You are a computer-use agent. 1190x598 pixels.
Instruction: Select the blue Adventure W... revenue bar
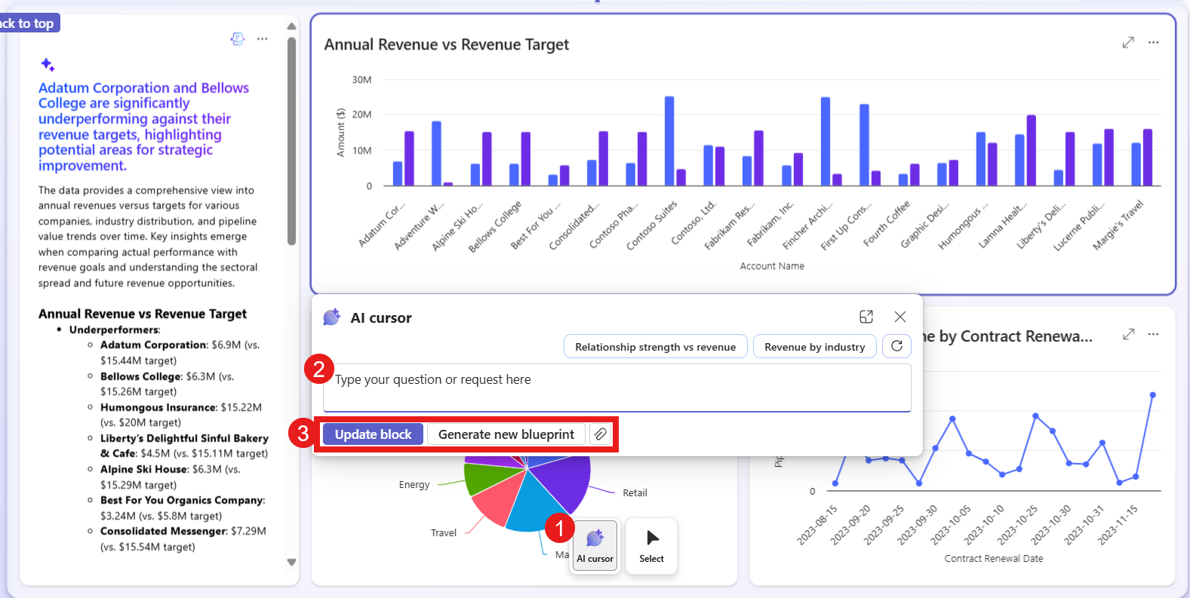coord(436,153)
